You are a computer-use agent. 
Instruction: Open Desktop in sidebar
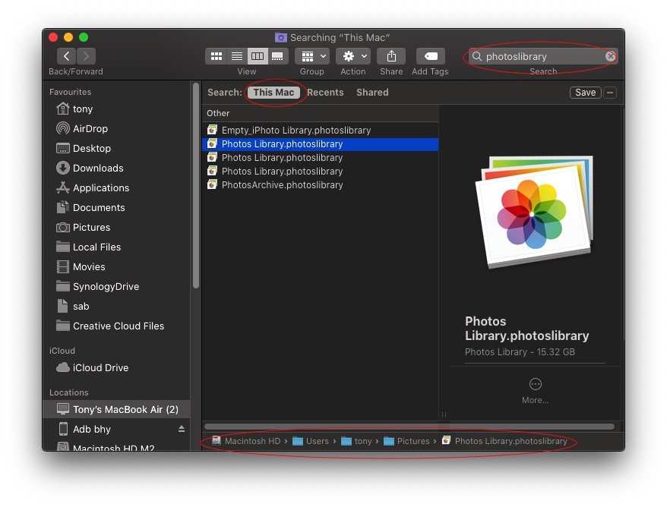pos(116,148)
